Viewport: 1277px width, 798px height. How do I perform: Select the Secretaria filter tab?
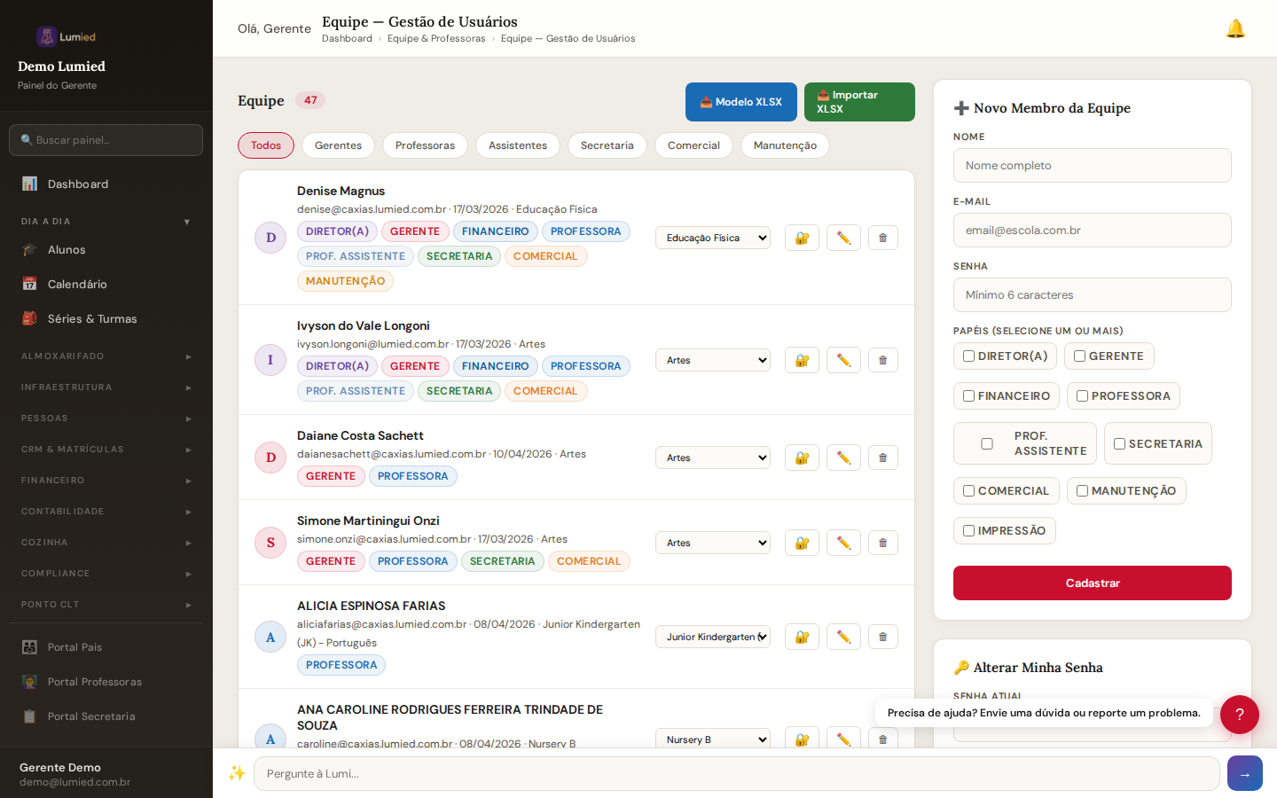[607, 145]
